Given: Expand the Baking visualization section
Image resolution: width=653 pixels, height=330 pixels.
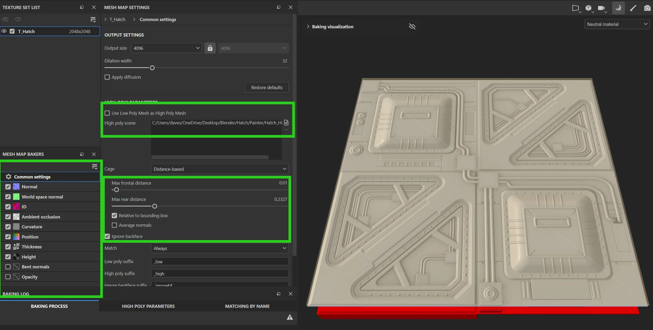Looking at the screenshot, I should click(x=308, y=26).
